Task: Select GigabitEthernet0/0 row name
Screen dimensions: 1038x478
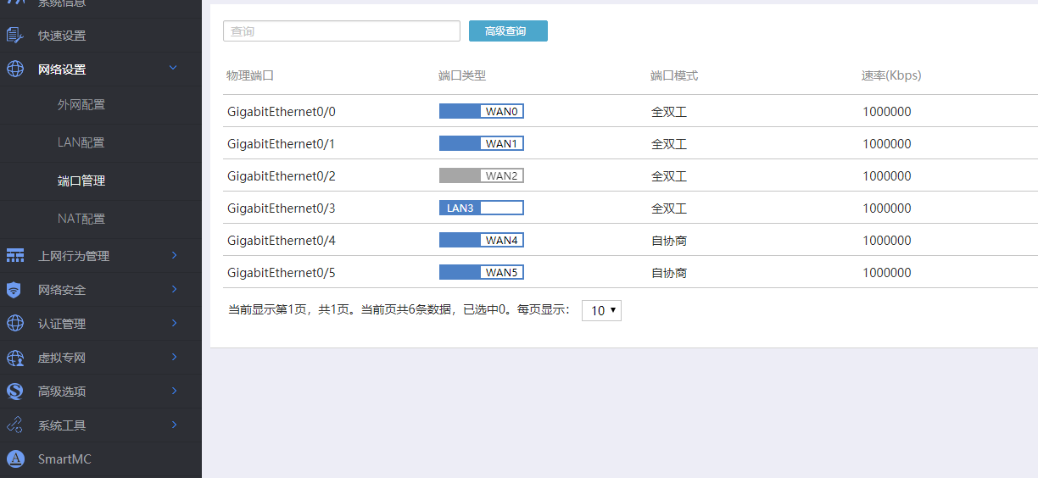Action: point(282,112)
